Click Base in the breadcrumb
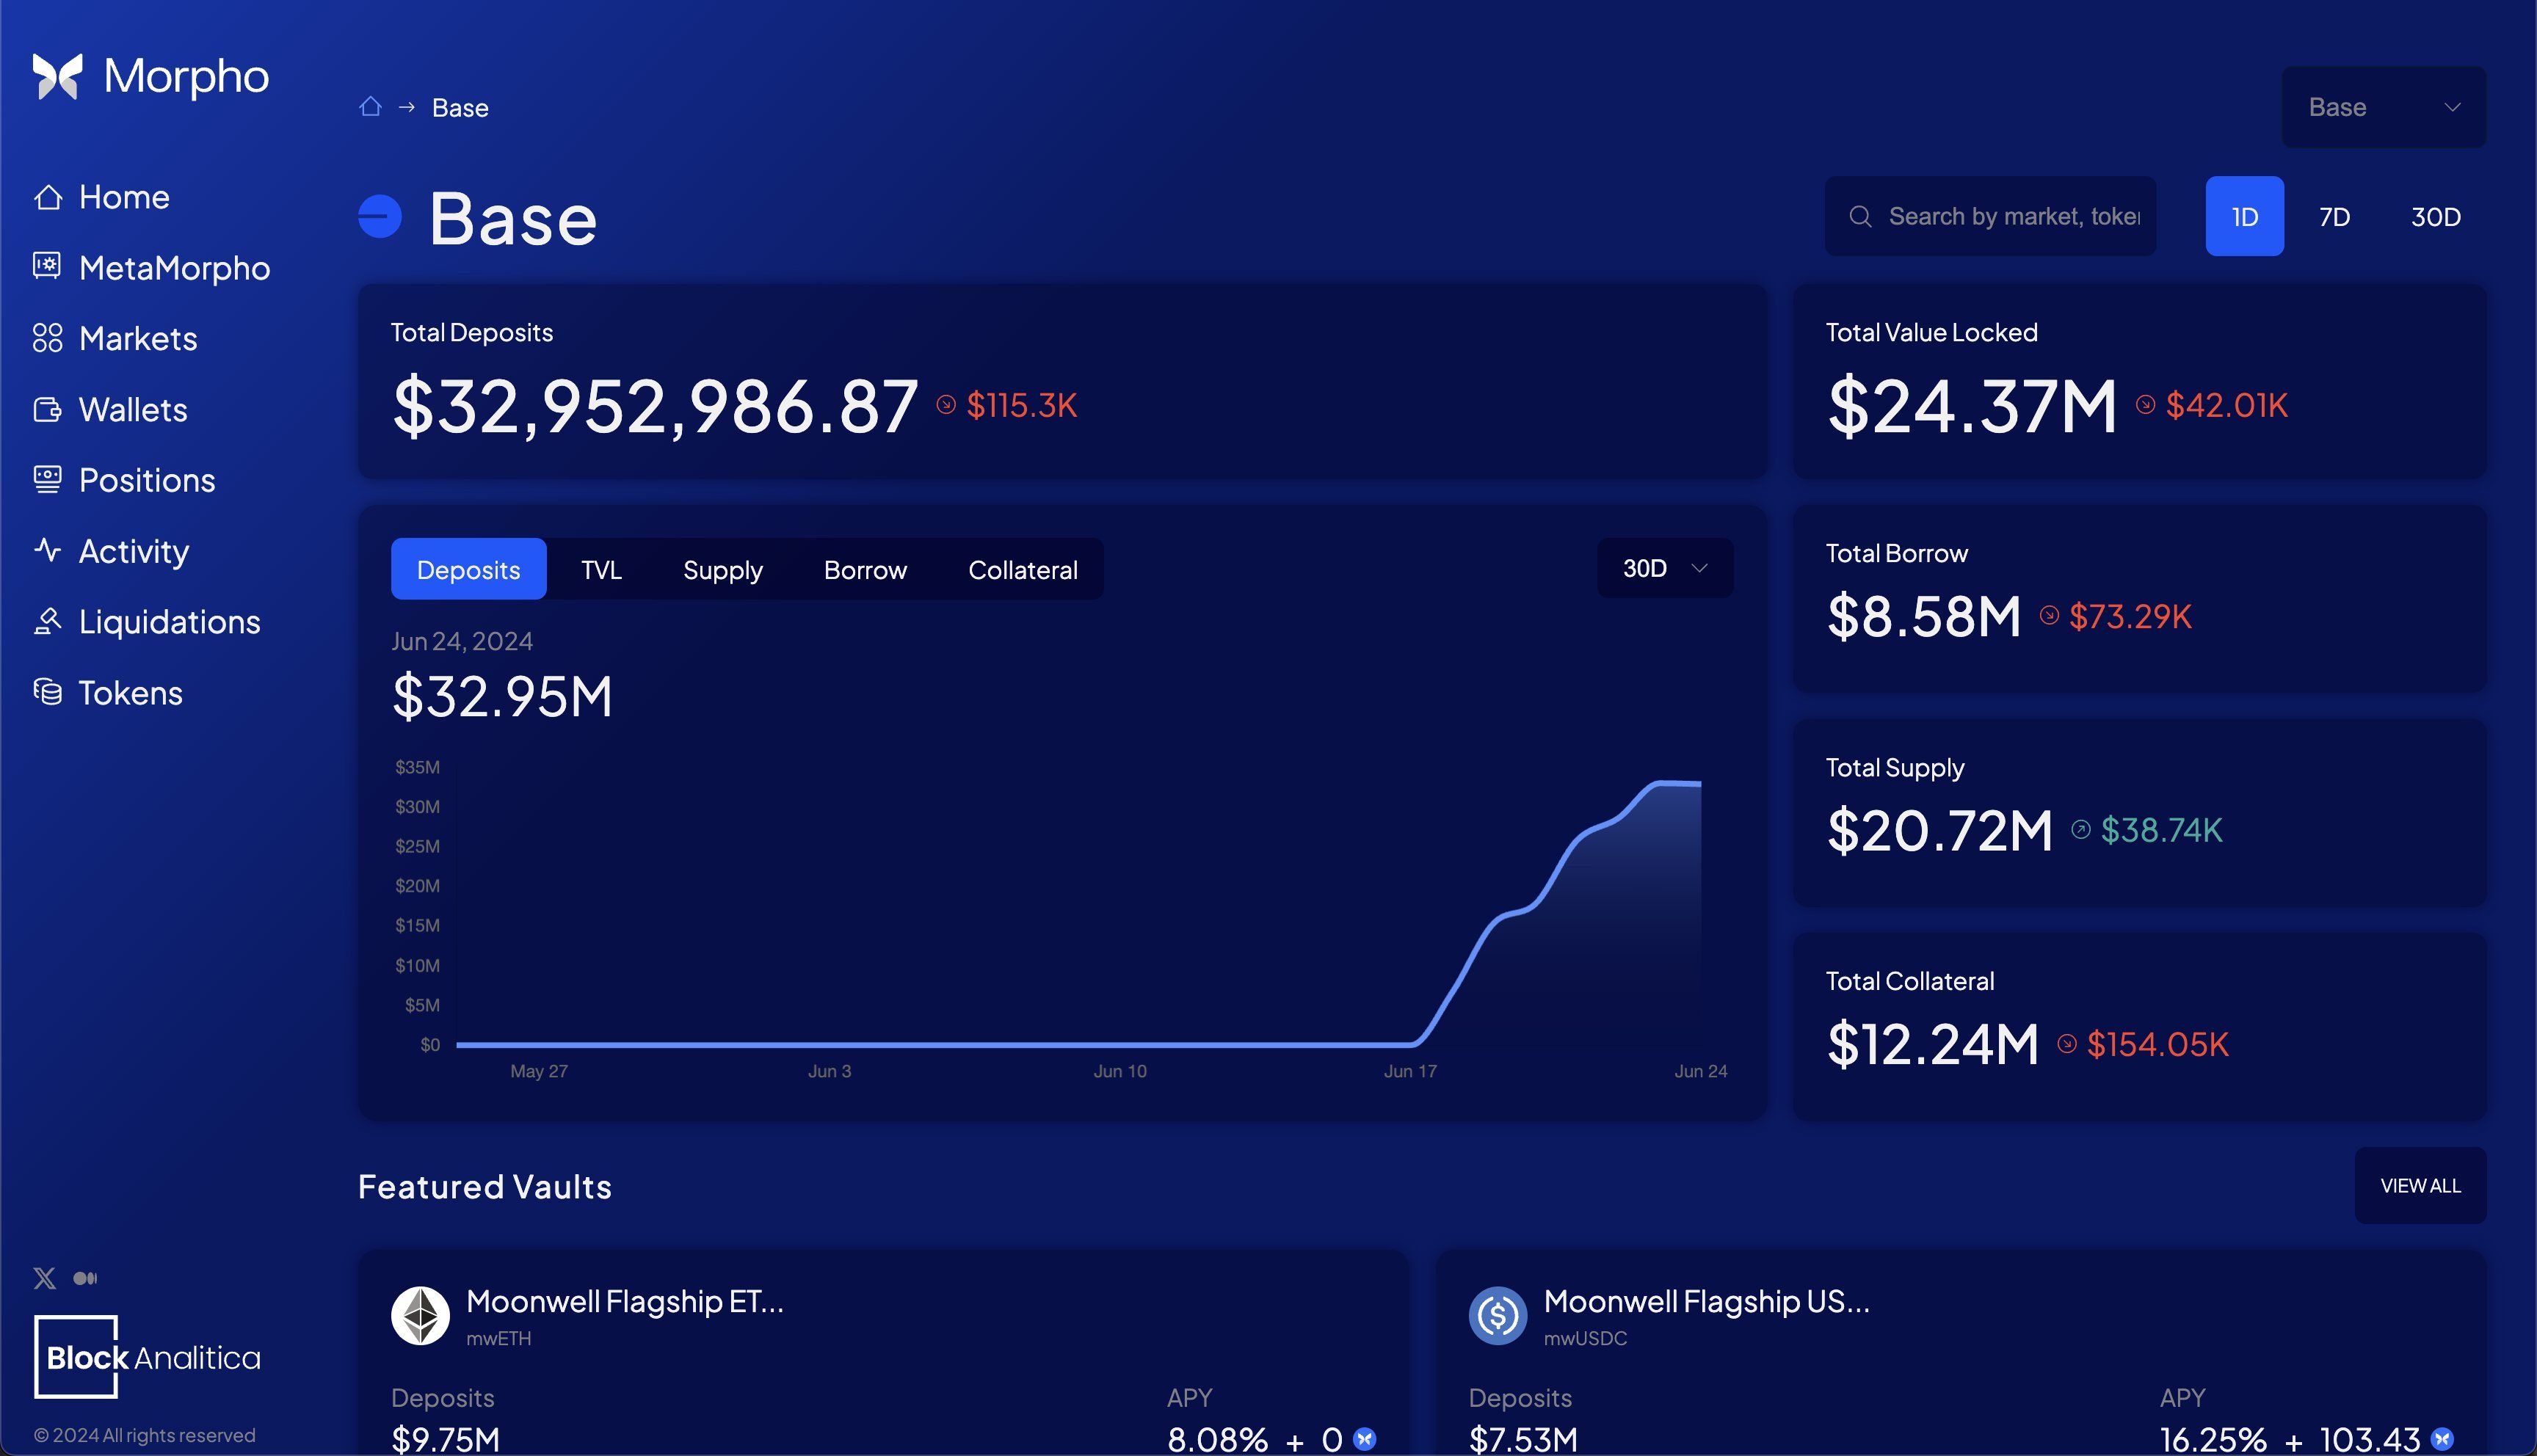Screen dimensions: 2537x1456 pos(460,108)
